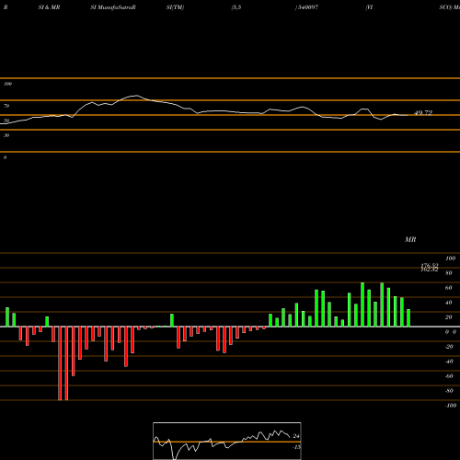This screenshot has width=460, height=460.
Task: Click the '(5,5' parameter text in header
Action: click(236, 7)
